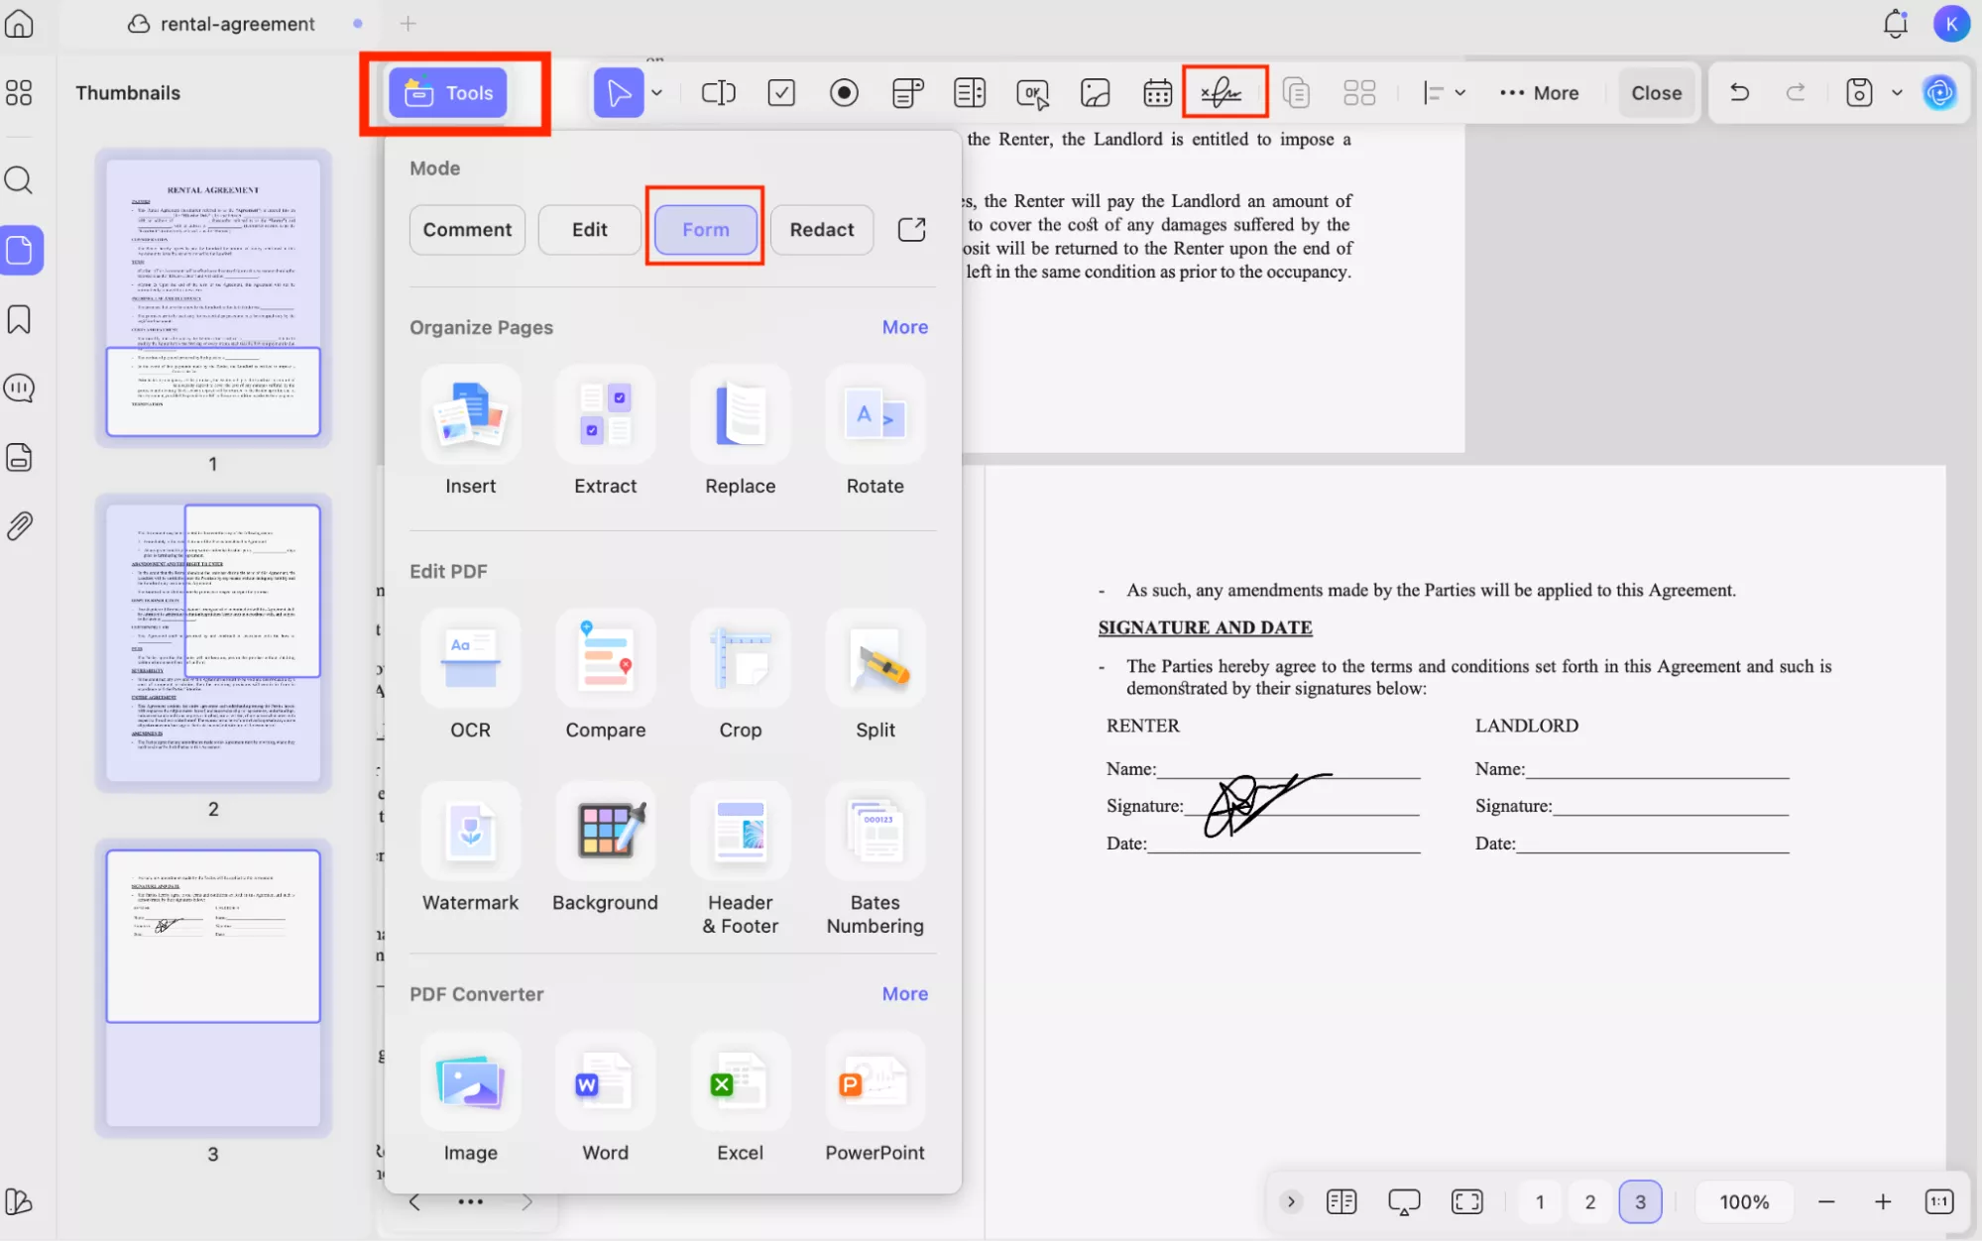
Task: Open the attachments panel in the sidebar
Action: click(19, 525)
